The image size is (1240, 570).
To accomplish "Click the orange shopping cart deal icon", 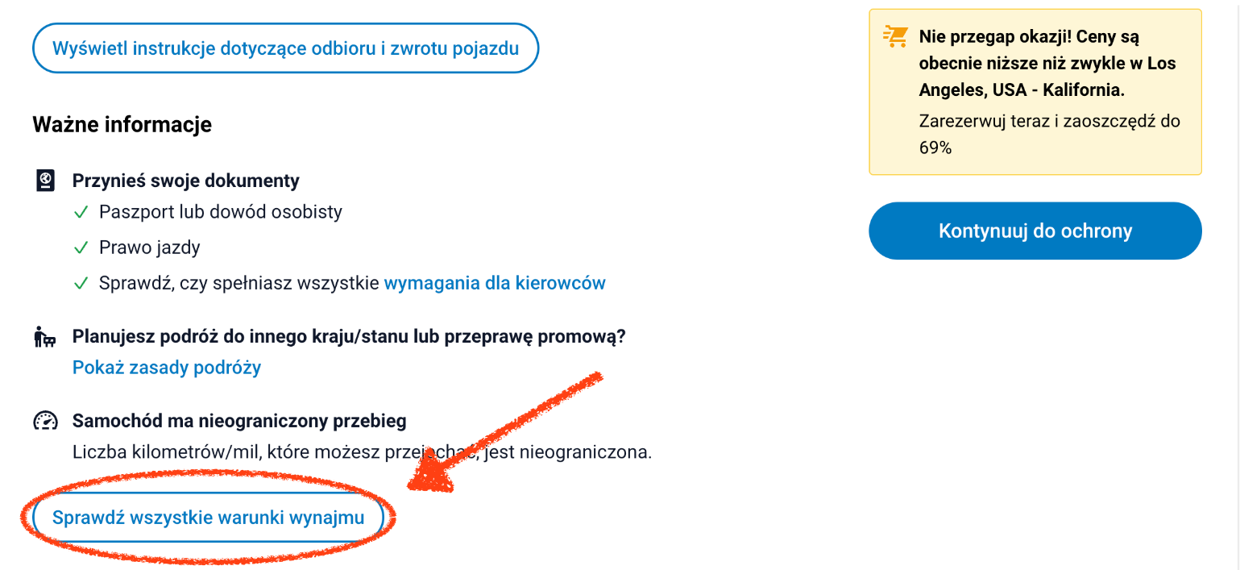I will click(895, 37).
